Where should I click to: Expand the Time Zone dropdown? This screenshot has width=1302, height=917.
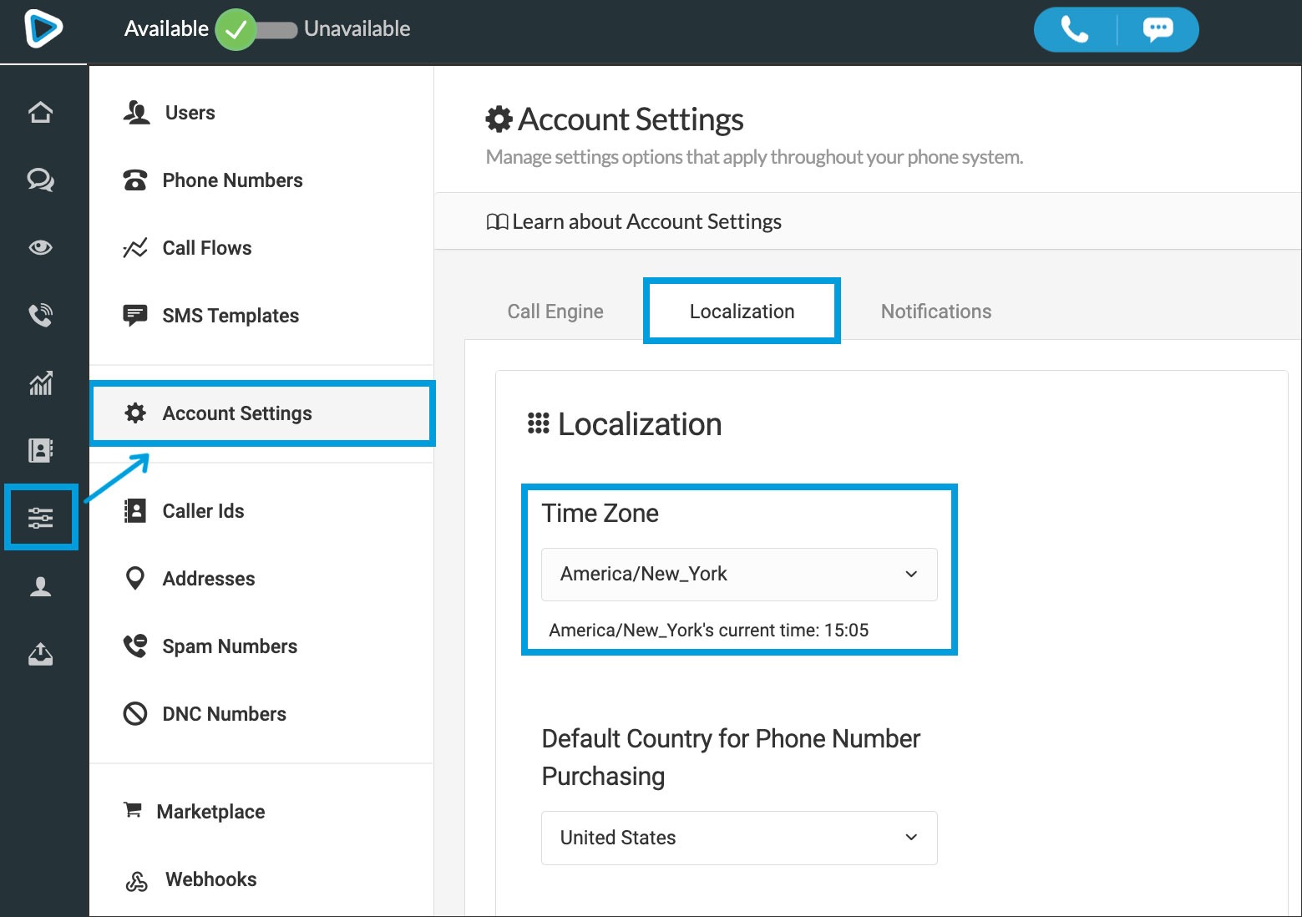(738, 575)
